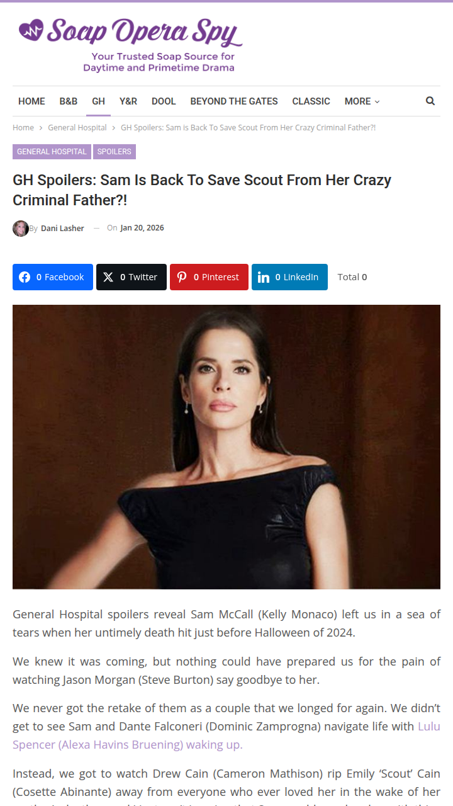
Task: Click the Home breadcrumb link
Action: (23, 128)
